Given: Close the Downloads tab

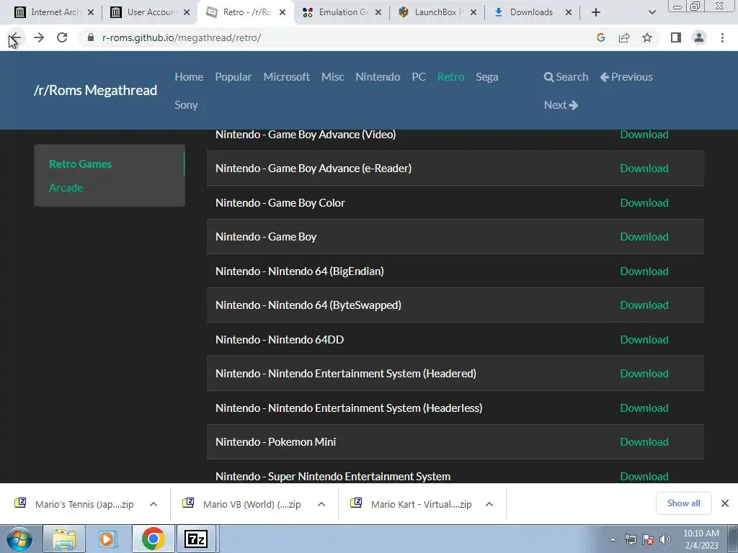Looking at the screenshot, I should [569, 12].
